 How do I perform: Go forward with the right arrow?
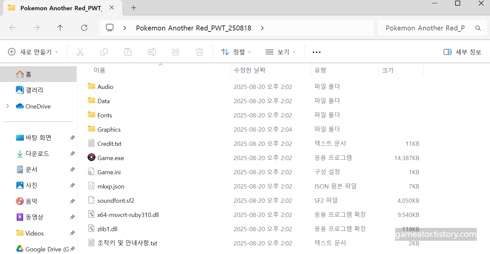pyautogui.click(x=36, y=28)
